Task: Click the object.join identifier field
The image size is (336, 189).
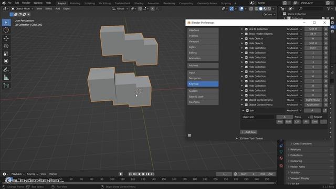Action: (258, 117)
